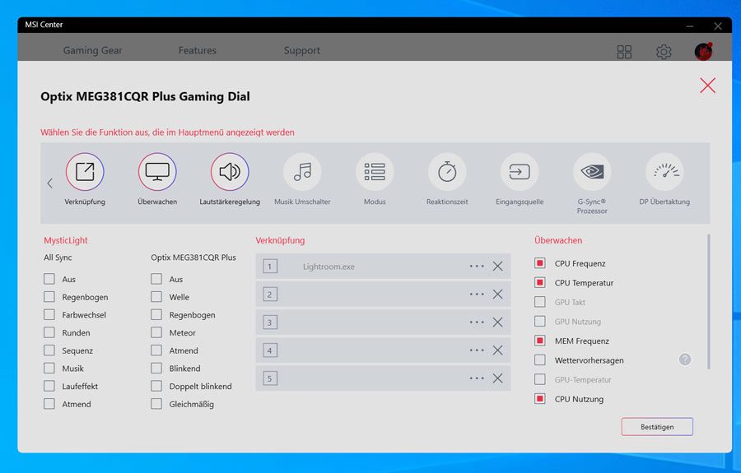Open the Features tab
Viewport: 741px width, 473px height.
[x=198, y=50]
